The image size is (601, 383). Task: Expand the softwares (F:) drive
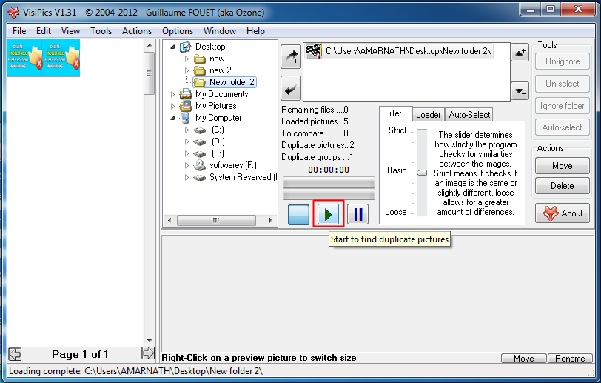click(x=187, y=165)
